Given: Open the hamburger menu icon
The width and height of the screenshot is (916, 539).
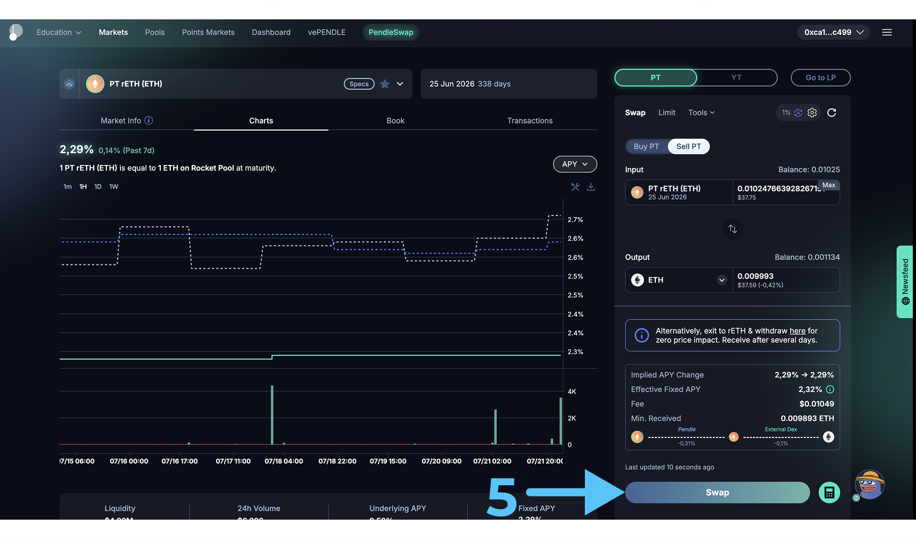Looking at the screenshot, I should (x=887, y=32).
